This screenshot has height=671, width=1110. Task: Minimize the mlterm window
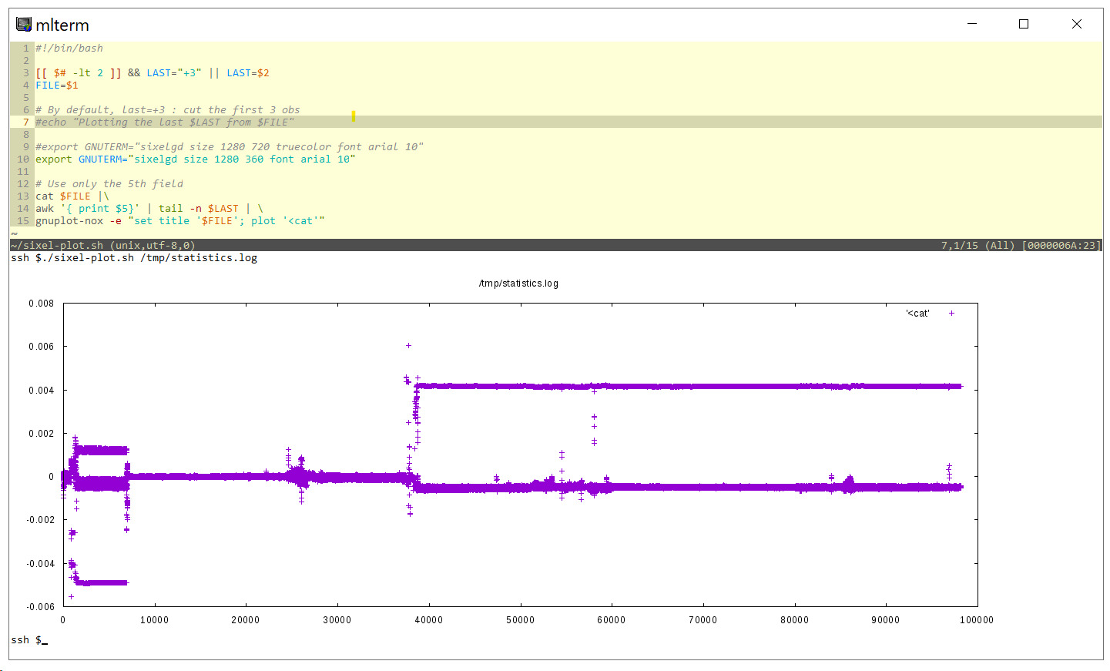[x=972, y=24]
